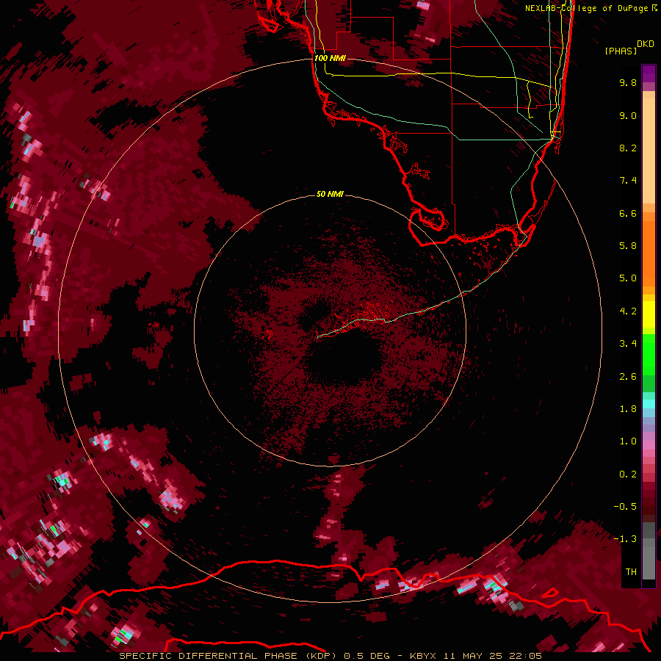The image size is (661, 661).
Task: Select the "8.2" color scale value
Action: [628, 148]
